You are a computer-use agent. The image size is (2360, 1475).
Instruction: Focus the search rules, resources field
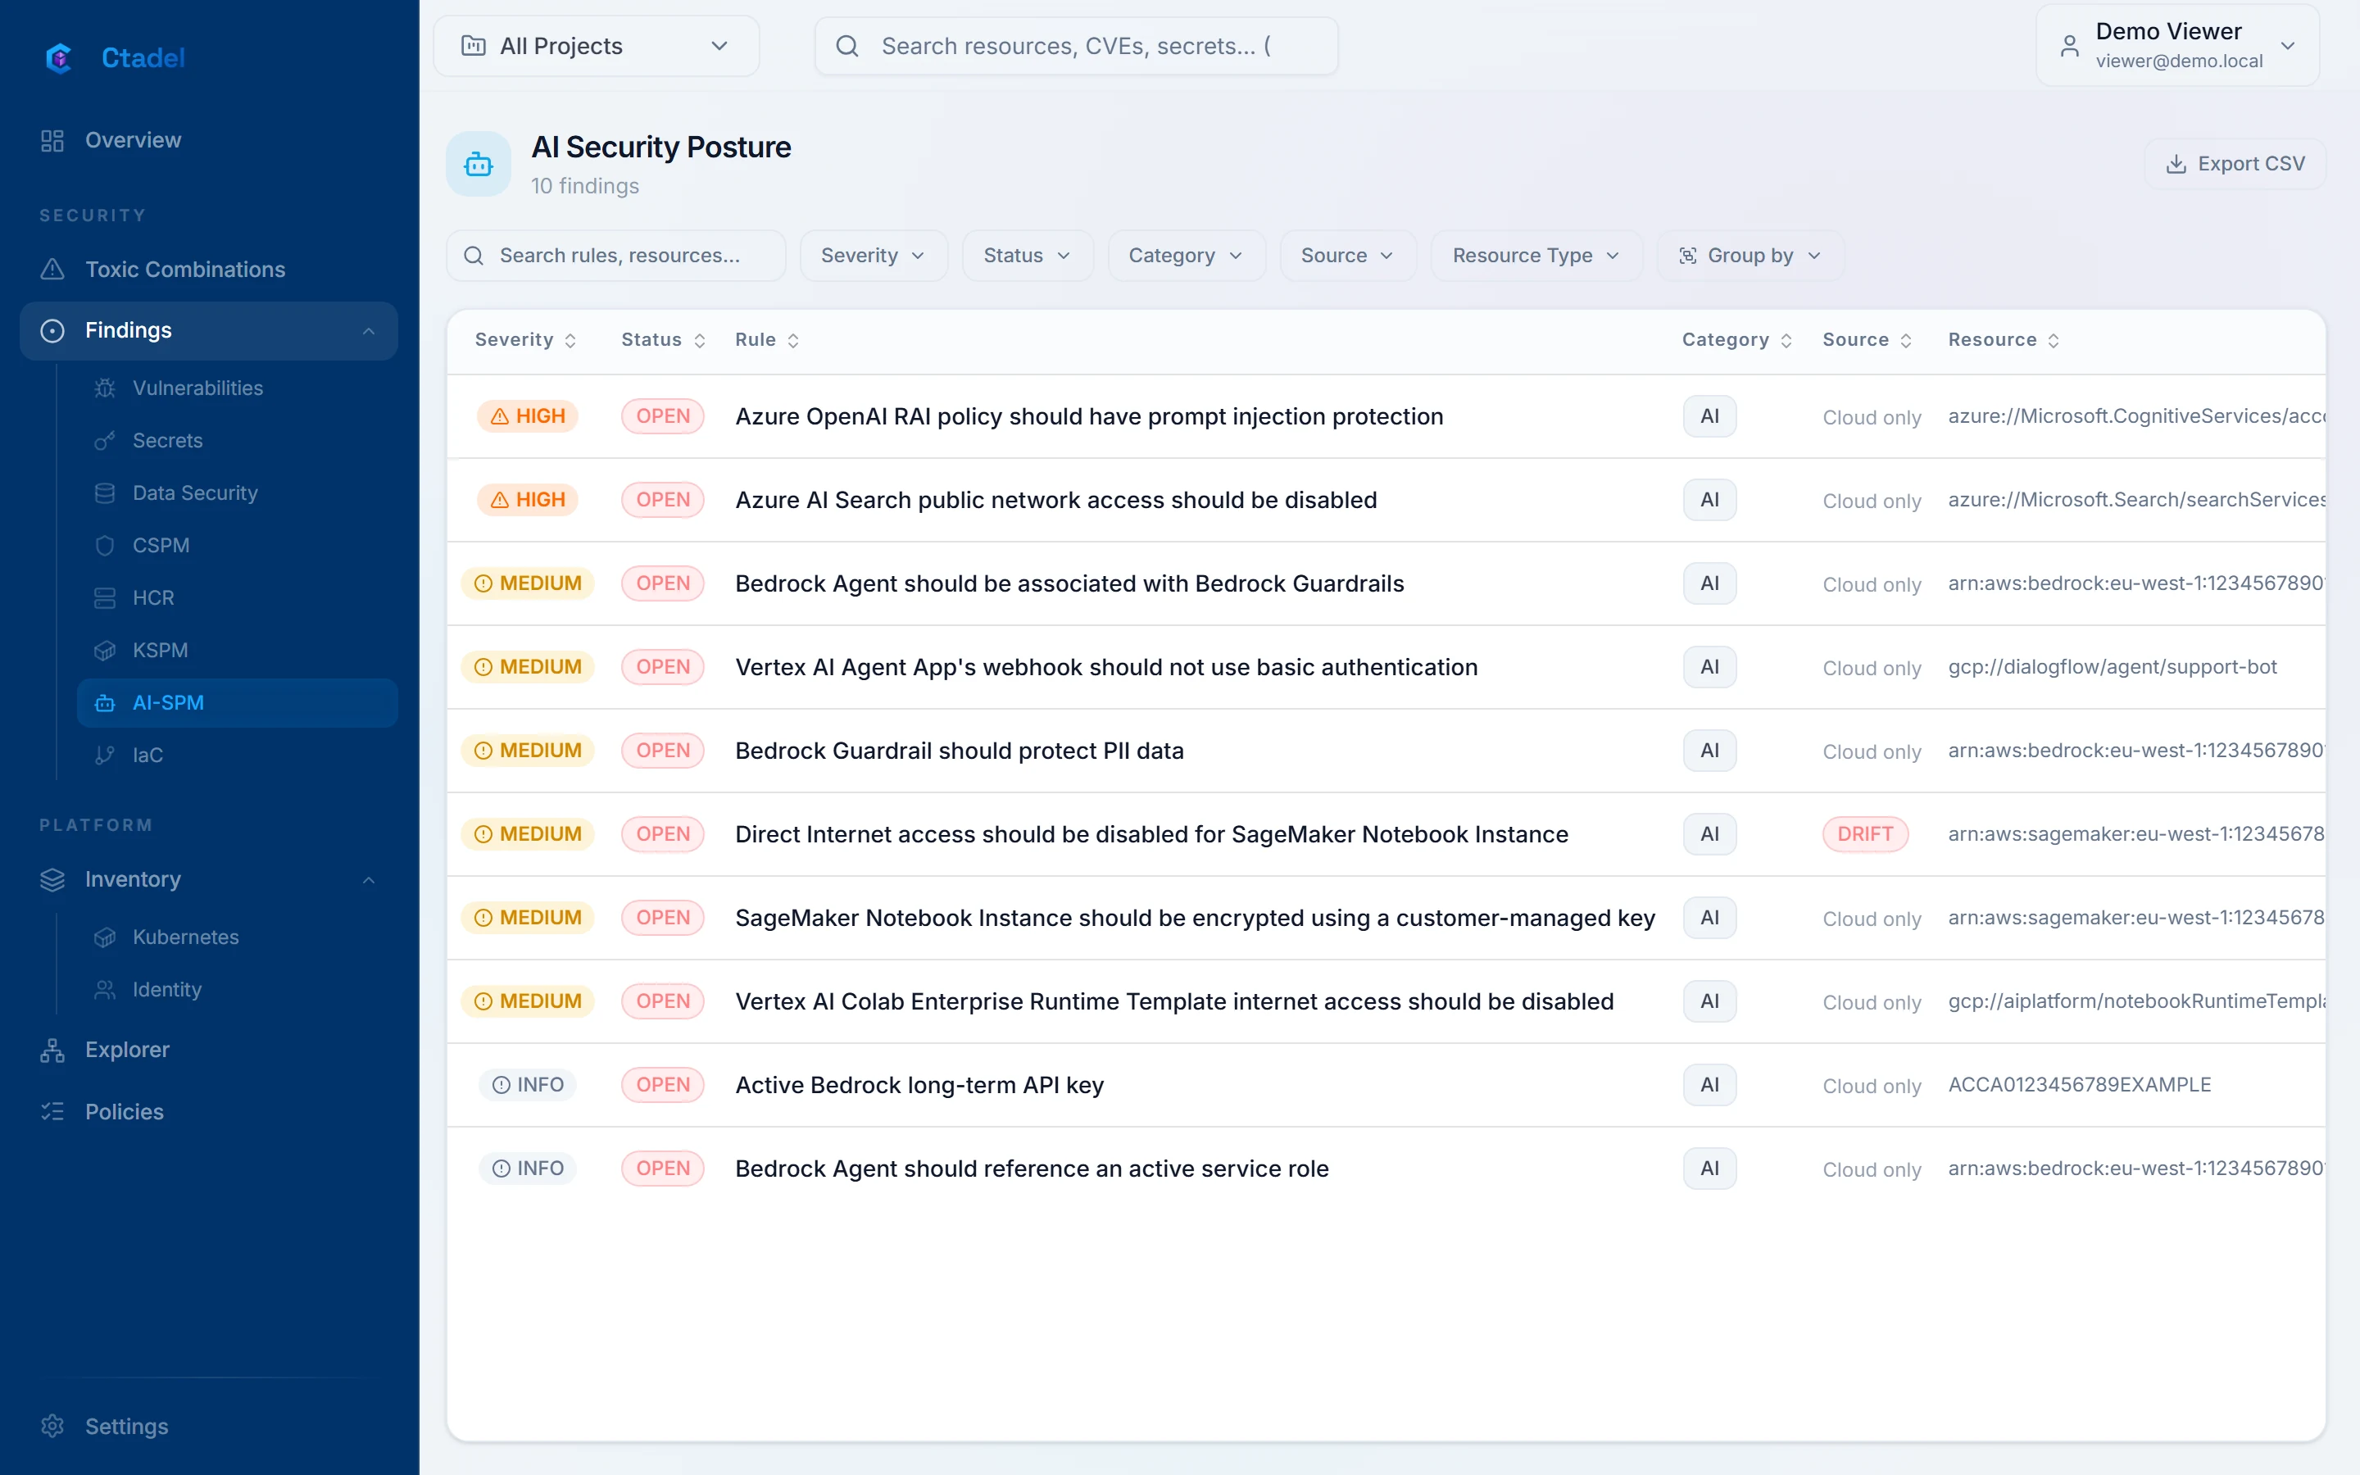pos(616,256)
